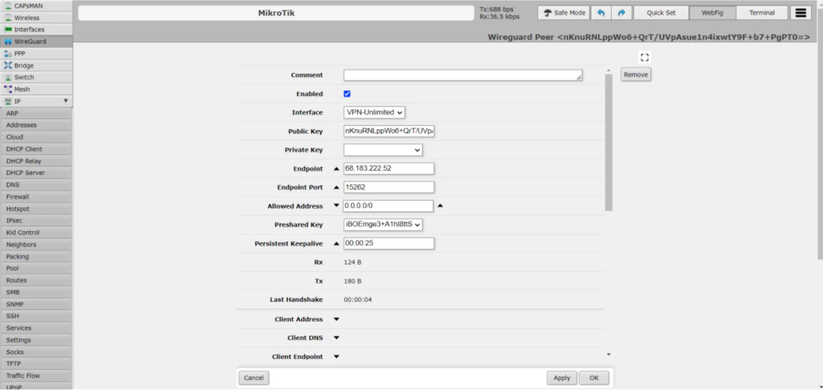Click the Endpoint Port input field

click(x=388, y=187)
